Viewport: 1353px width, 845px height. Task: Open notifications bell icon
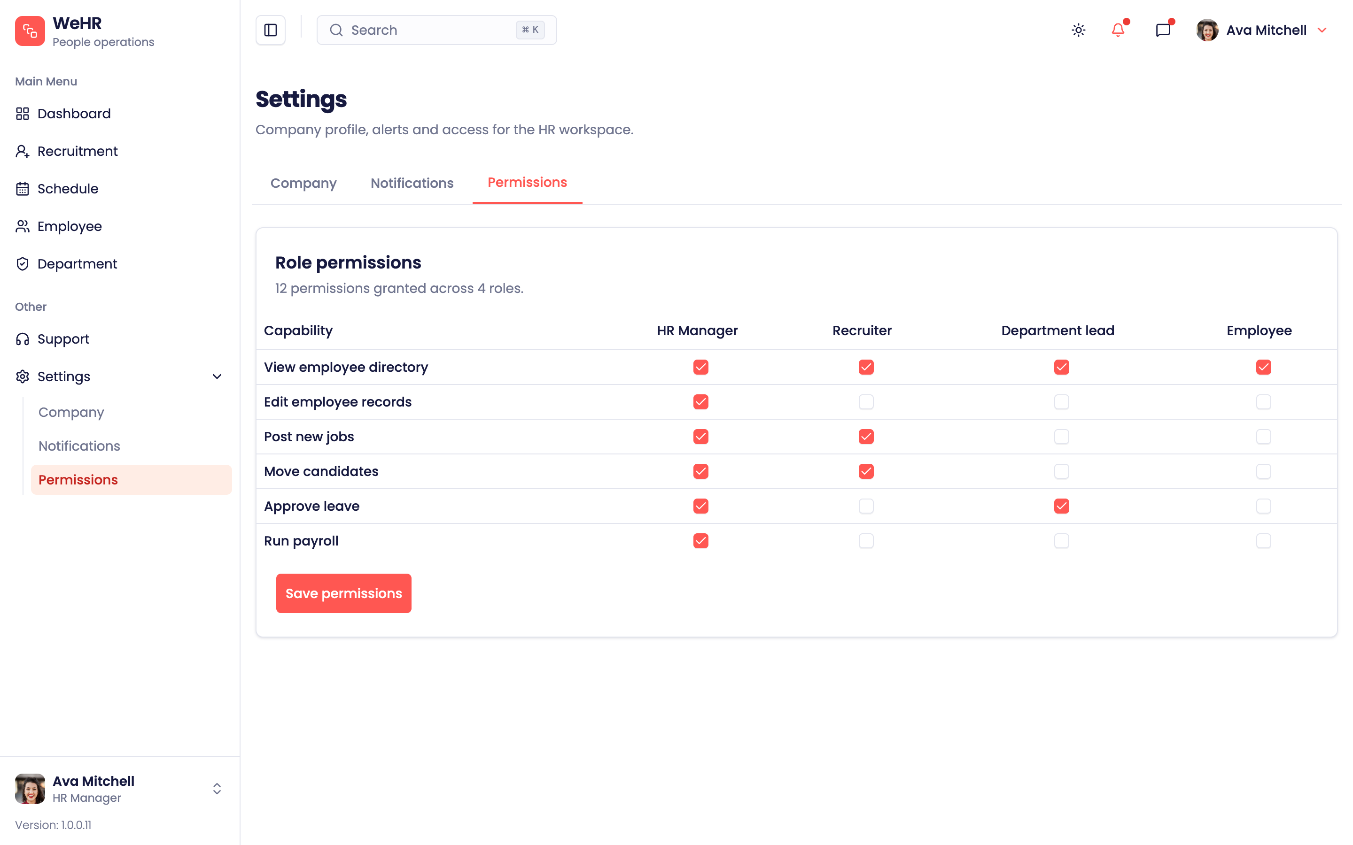pos(1118,30)
